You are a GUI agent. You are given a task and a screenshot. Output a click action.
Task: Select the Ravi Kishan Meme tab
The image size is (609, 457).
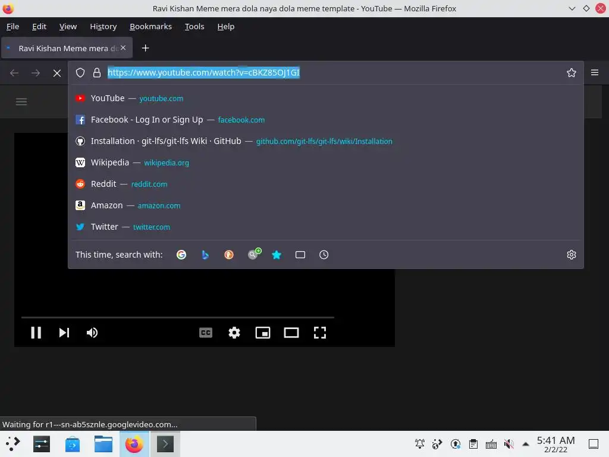click(x=67, y=48)
